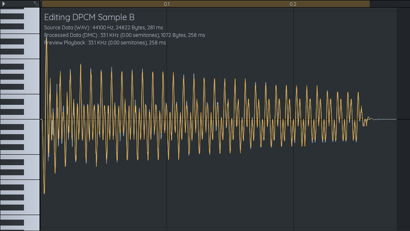Click the 'Source Data (WAV)' info line

coord(103,28)
